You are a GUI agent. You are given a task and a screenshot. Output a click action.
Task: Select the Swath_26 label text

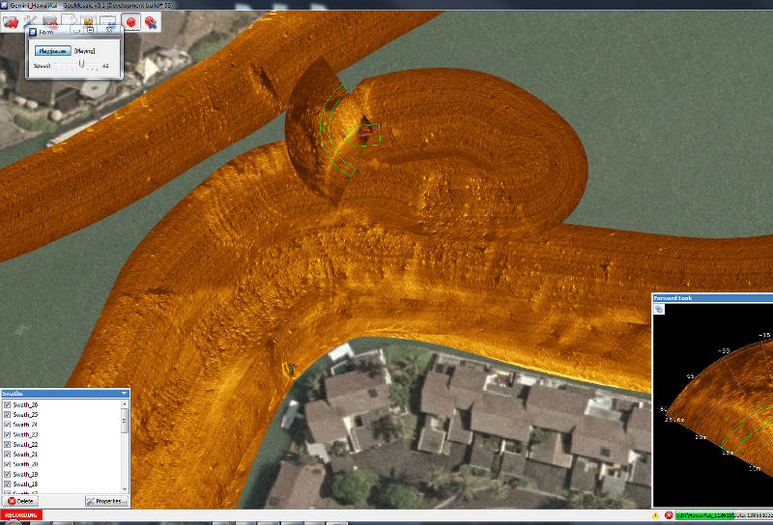25,404
